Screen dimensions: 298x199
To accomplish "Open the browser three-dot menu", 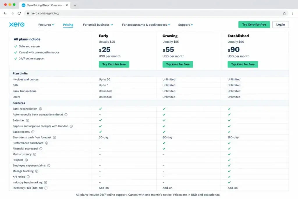I will 293,13.
